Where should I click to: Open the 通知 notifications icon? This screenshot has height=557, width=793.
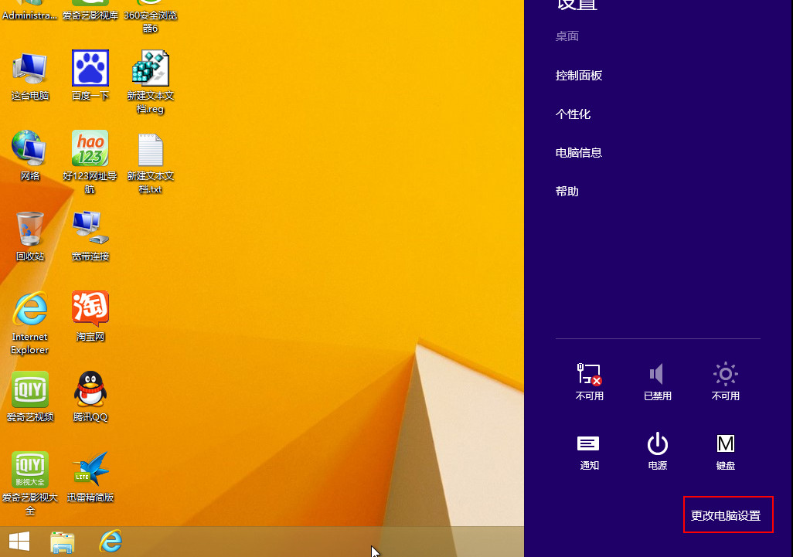(589, 451)
